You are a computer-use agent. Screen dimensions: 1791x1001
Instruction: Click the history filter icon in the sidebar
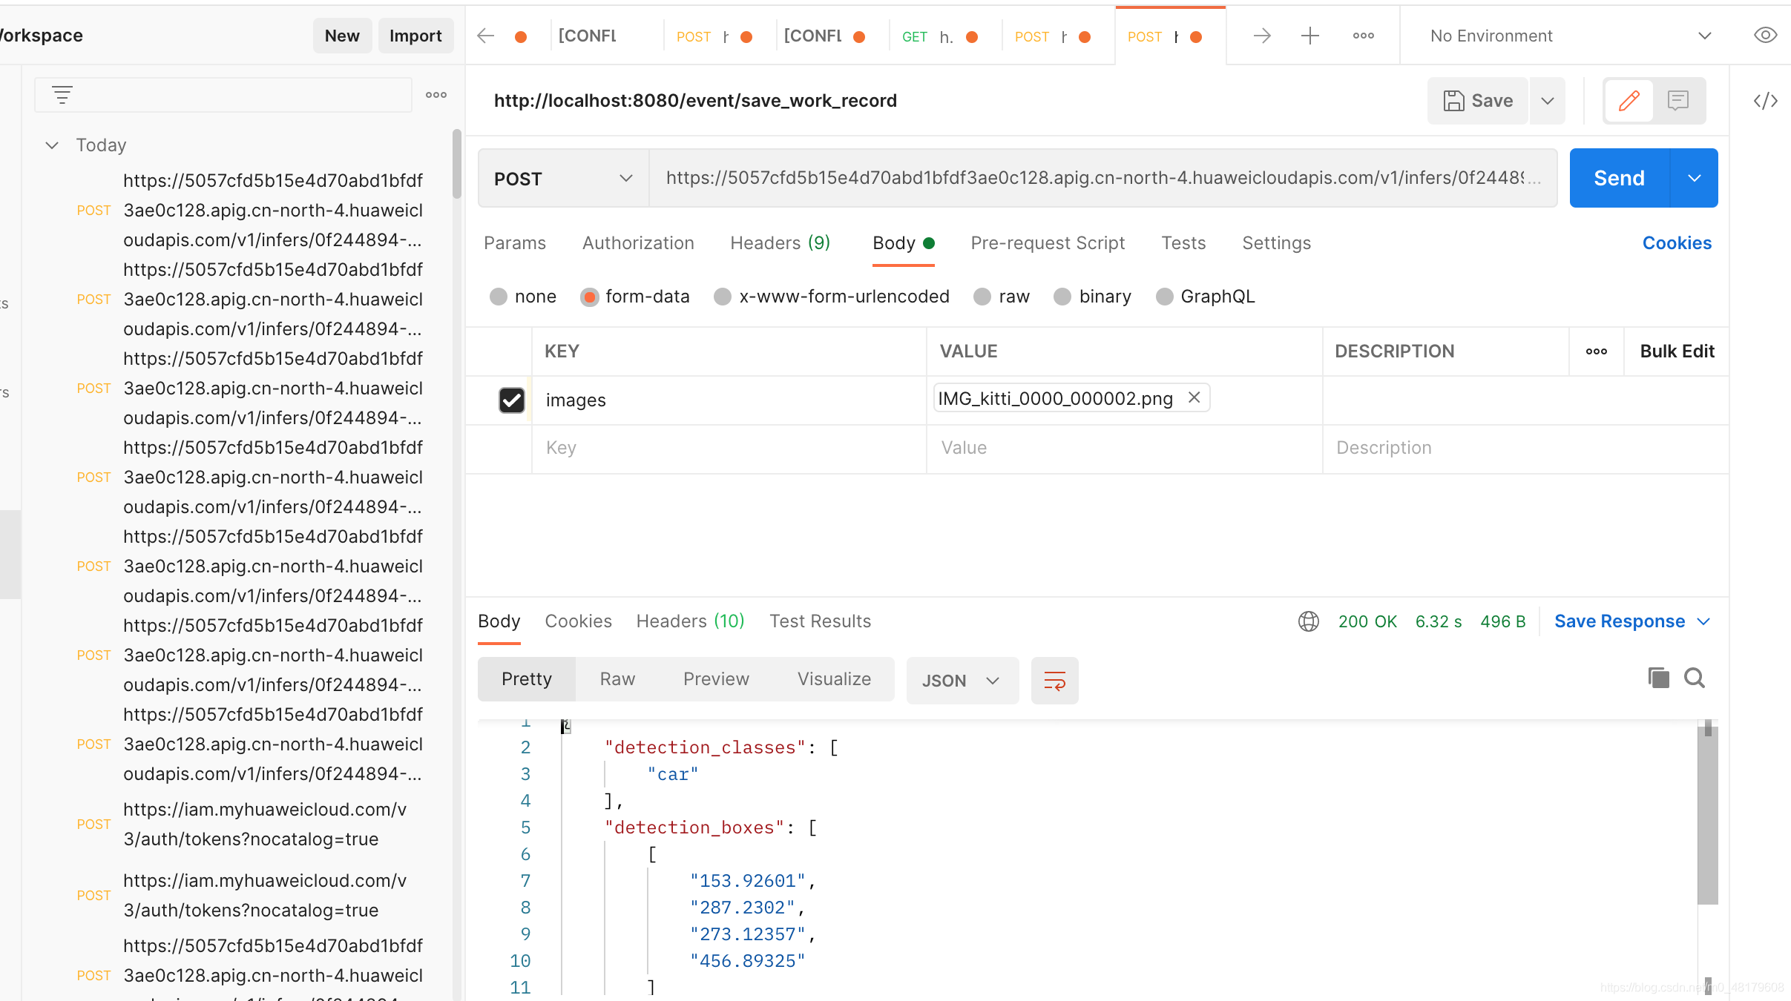(x=62, y=95)
